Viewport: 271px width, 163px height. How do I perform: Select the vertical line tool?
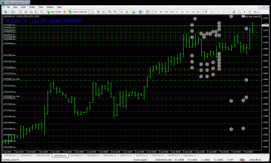click(218, 12)
